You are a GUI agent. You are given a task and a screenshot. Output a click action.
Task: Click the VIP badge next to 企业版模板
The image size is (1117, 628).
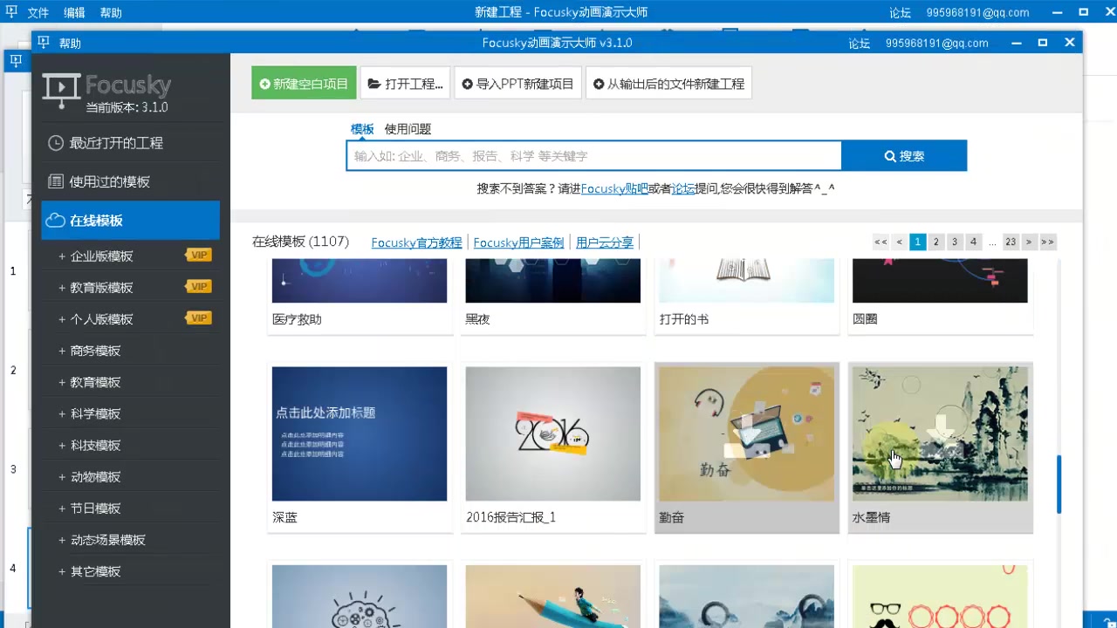click(198, 255)
